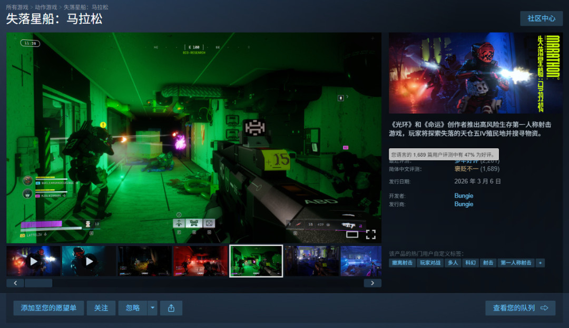Select the purple-blue screenshot thumbnail at strip end
The width and height of the screenshot is (569, 328).
[x=361, y=261]
